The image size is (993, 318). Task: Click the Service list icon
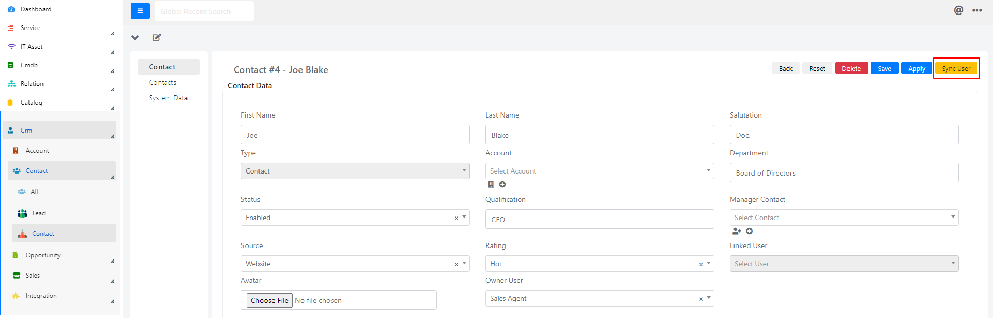(x=11, y=28)
